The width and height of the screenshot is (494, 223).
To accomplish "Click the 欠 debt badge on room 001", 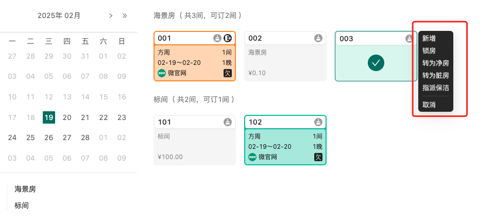I will pos(228,73).
